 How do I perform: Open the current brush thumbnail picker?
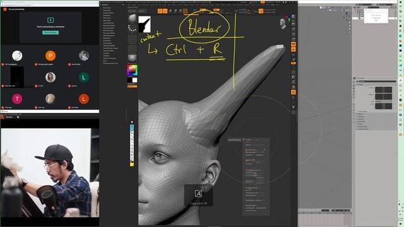(132, 18)
